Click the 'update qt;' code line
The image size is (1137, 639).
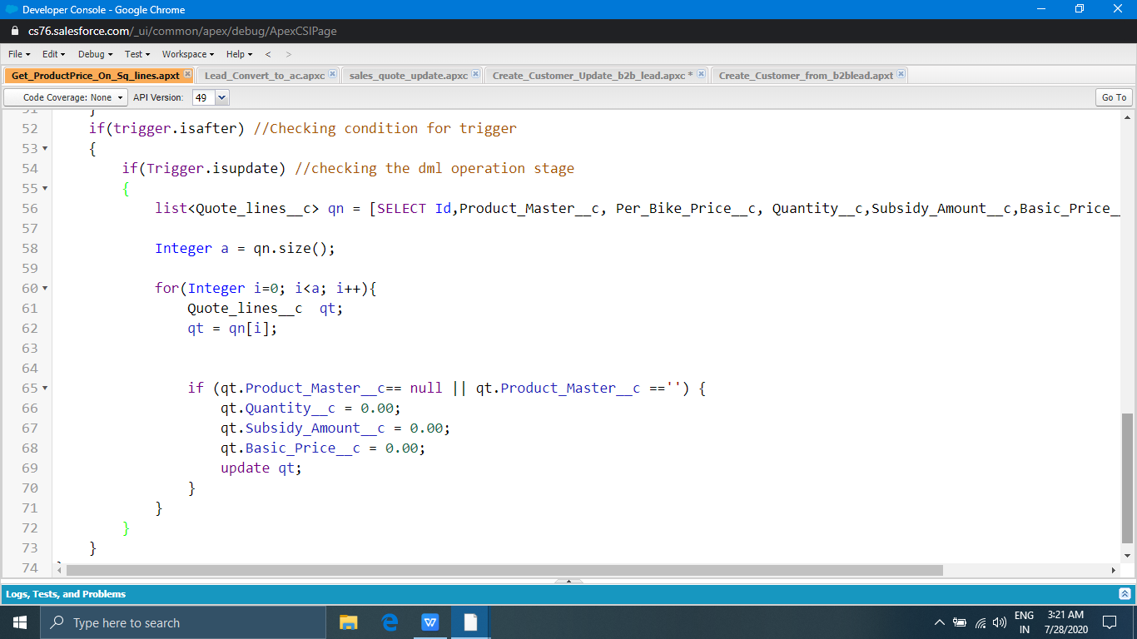(x=261, y=468)
